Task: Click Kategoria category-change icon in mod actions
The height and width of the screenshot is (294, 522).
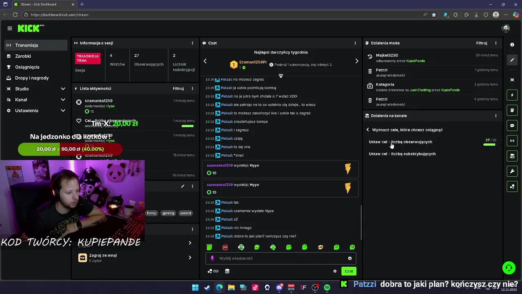Action: click(x=370, y=86)
